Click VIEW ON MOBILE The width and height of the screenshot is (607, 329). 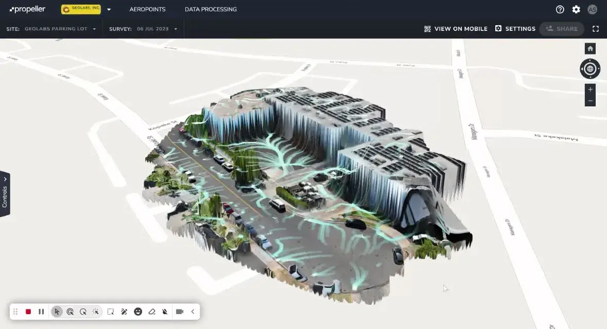click(461, 29)
